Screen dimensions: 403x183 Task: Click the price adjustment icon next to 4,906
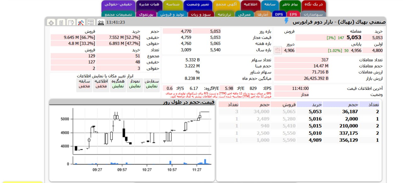[x=278, y=50]
